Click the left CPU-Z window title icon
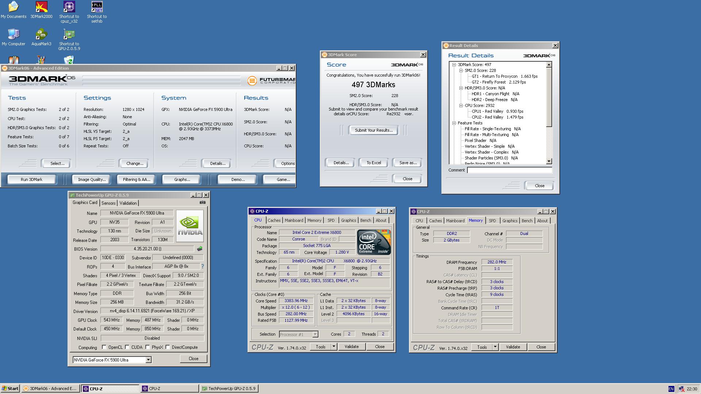 pos(252,211)
